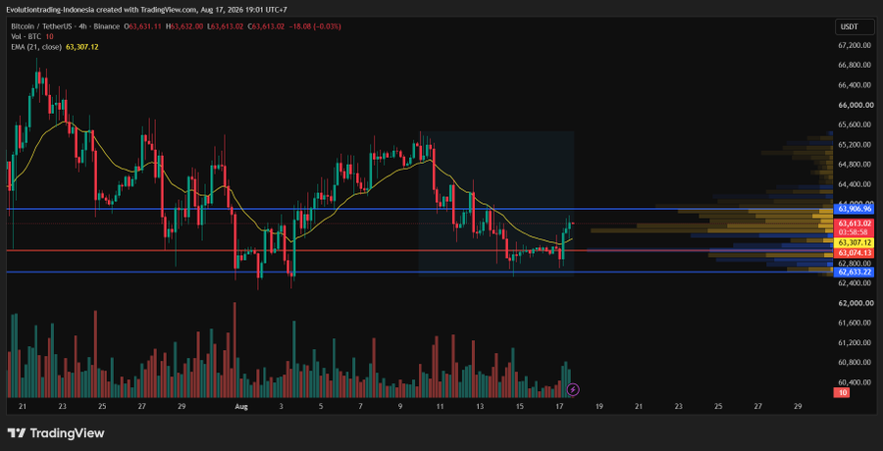The height and width of the screenshot is (451, 883).
Task: Click the Bitcoin / TetherUS symbol title
Action: pos(43,26)
